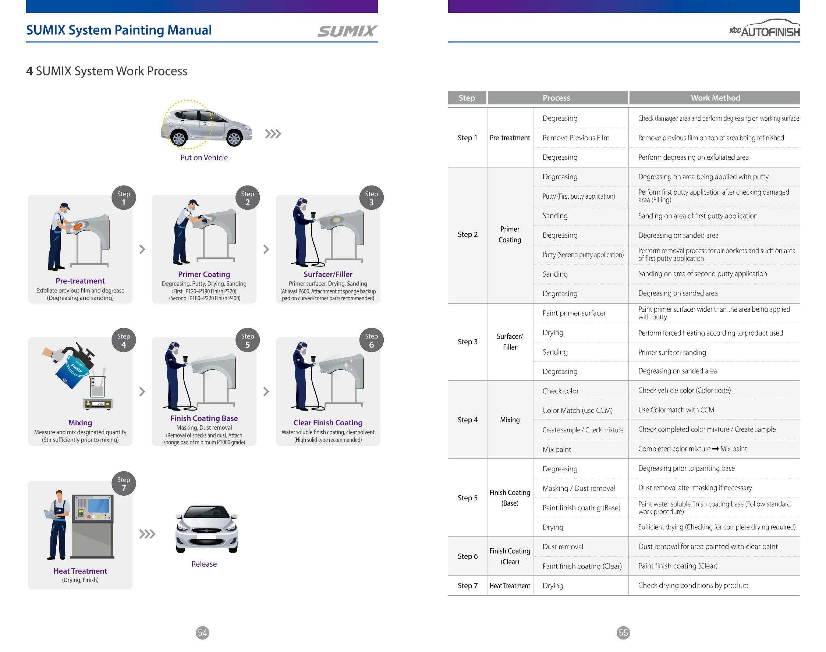The image size is (826, 652).
Task: Click 'Putty (First putty application)' cell
Action: 581,196
